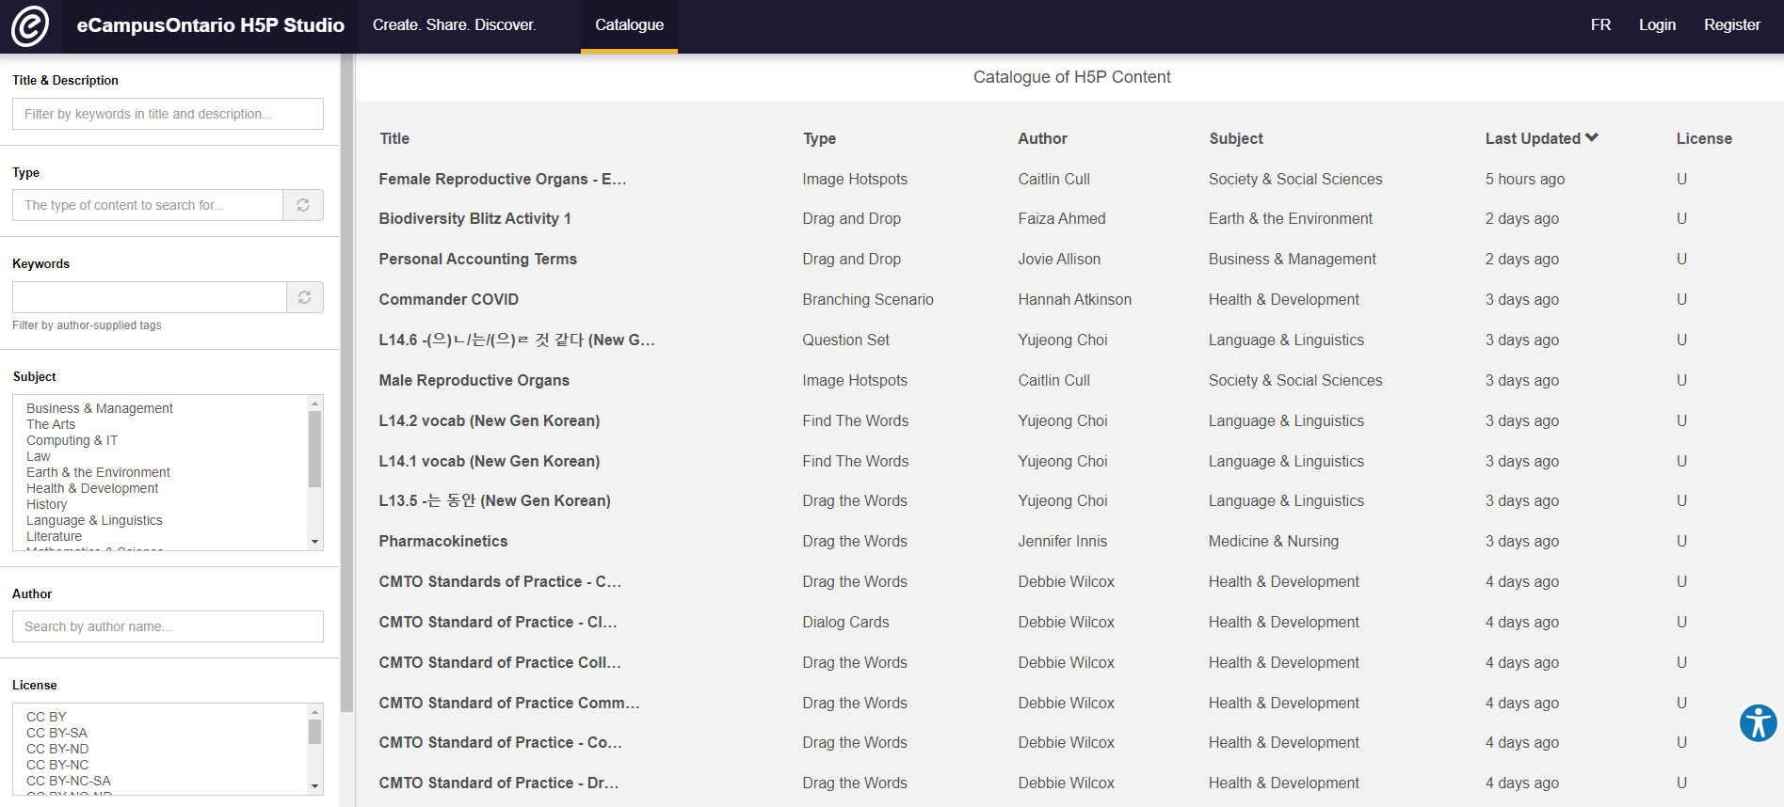Focus the author name search field
The width and height of the screenshot is (1784, 807).
click(x=168, y=626)
